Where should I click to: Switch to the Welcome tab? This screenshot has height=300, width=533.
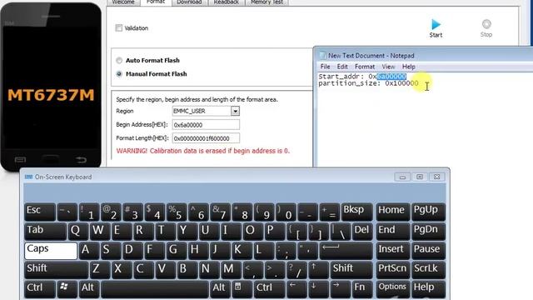point(123,2)
